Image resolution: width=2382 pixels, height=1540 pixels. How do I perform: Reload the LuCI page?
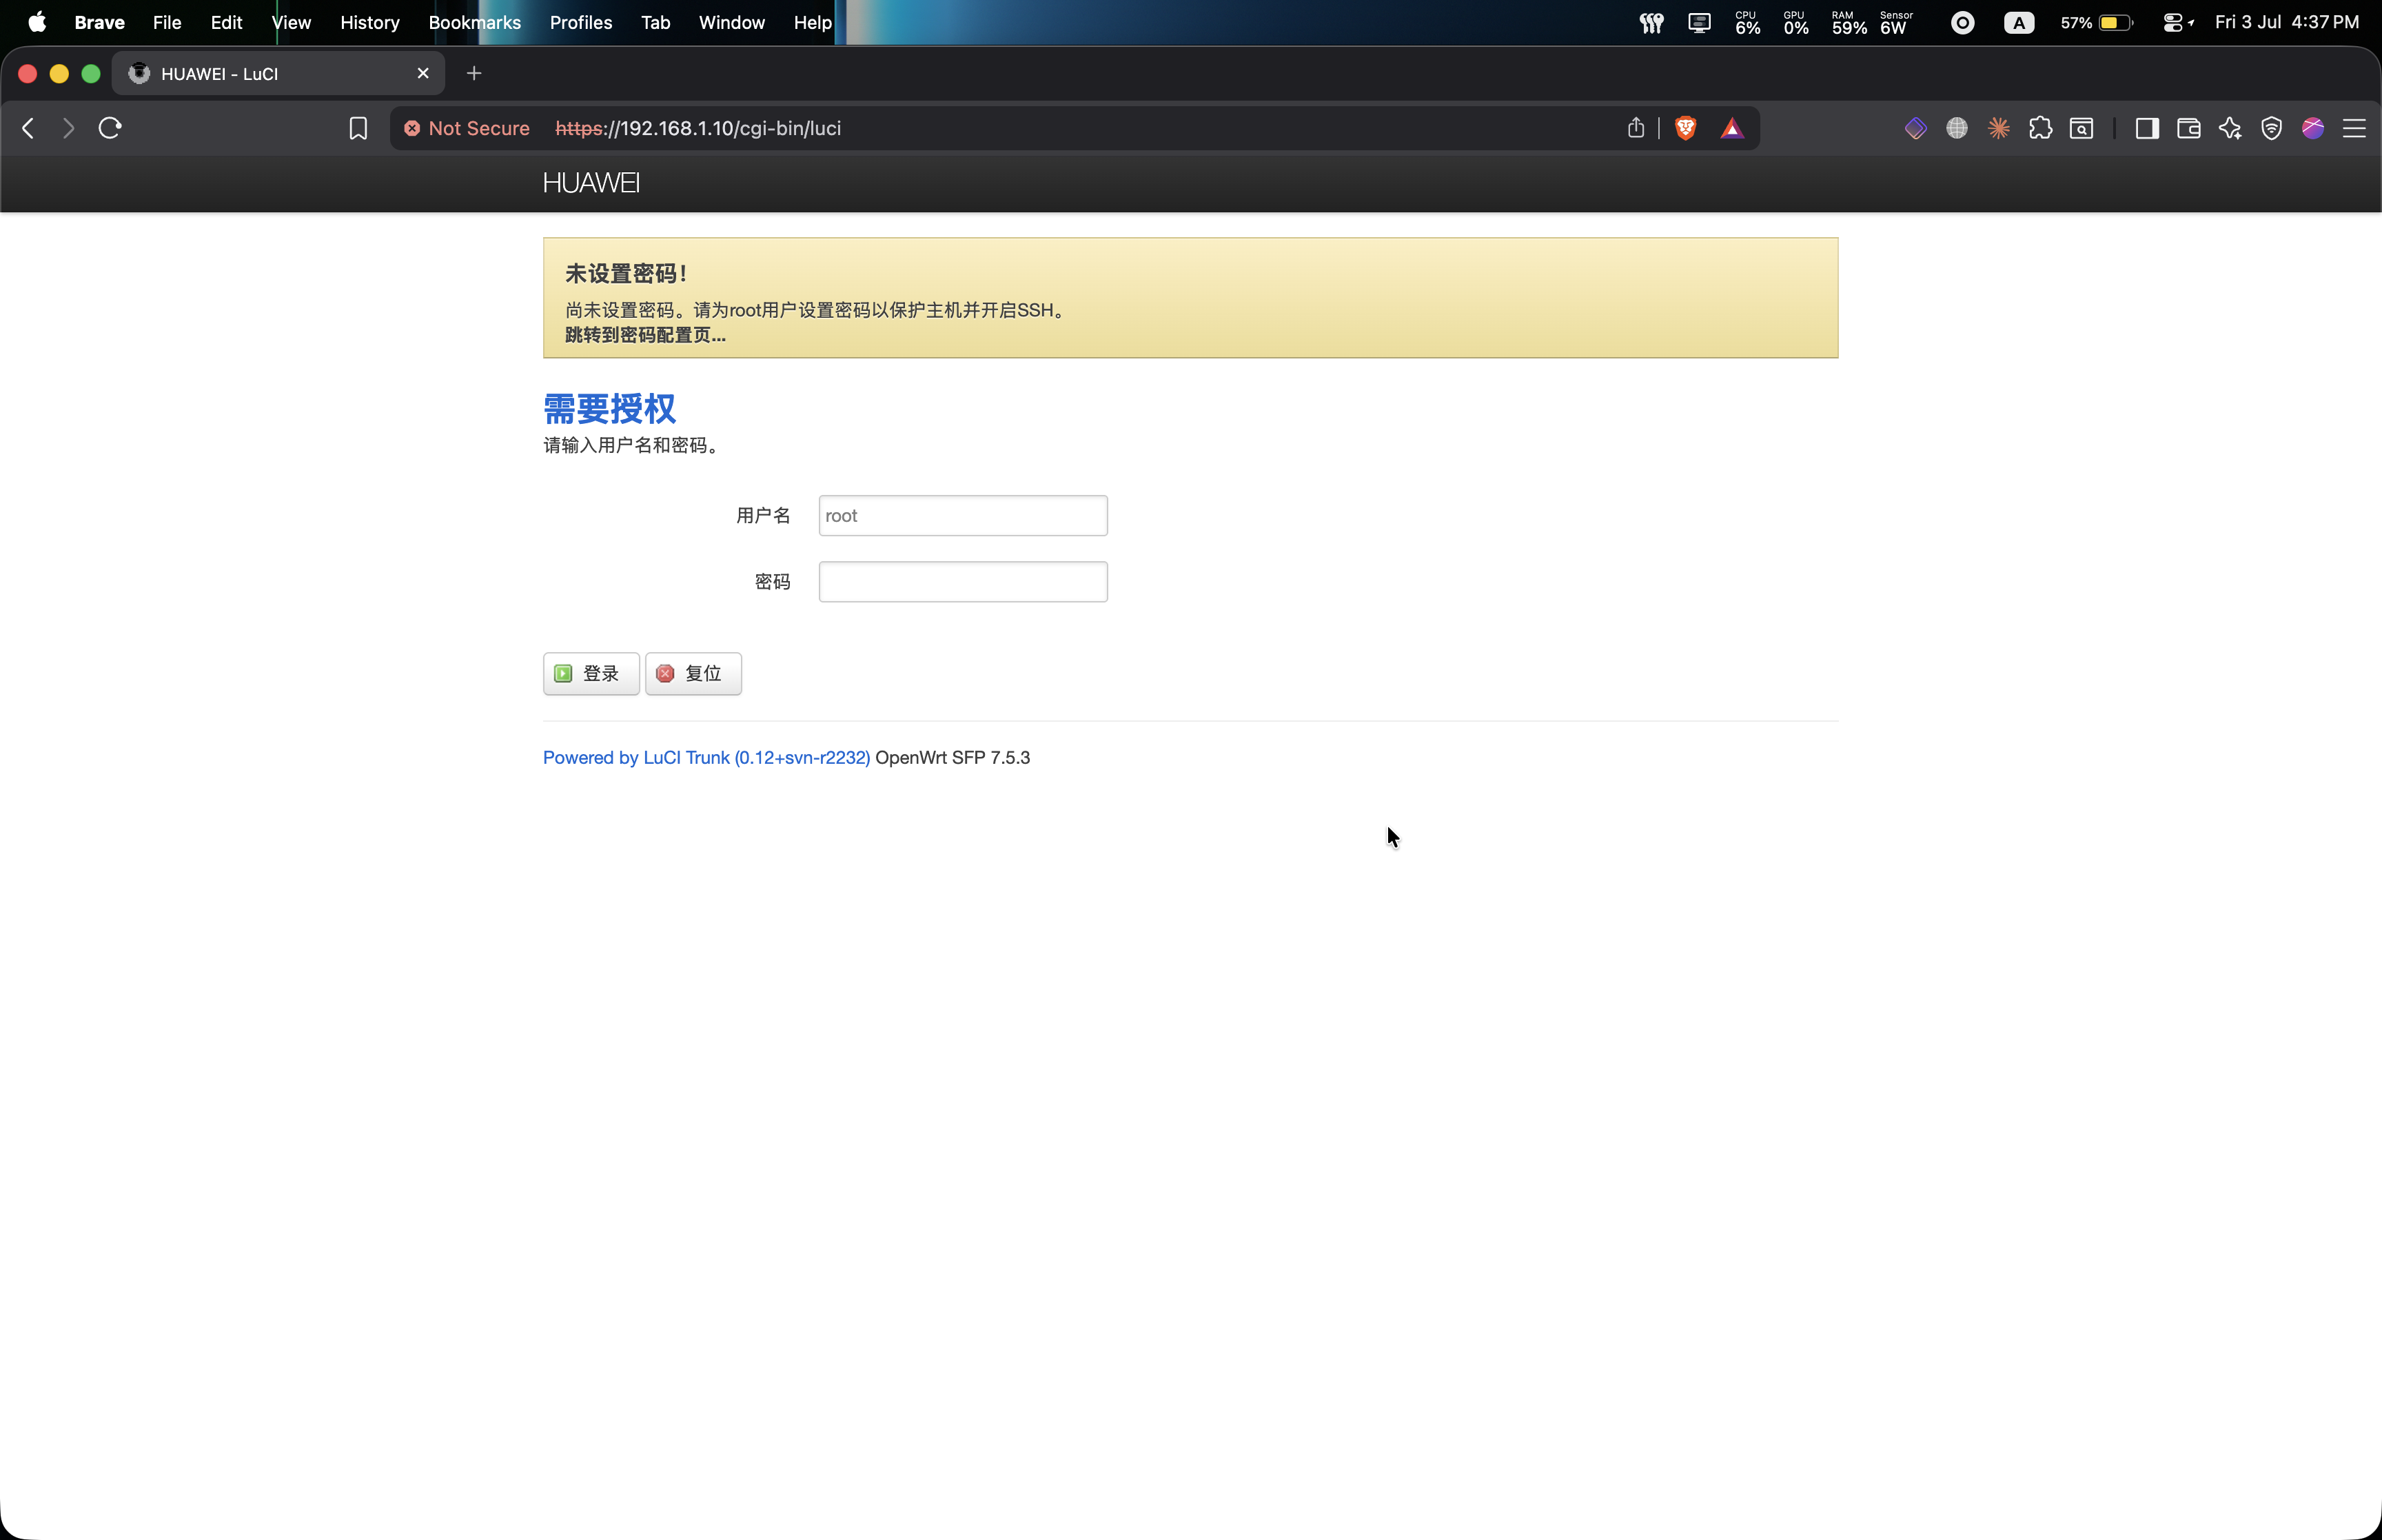pos(110,128)
